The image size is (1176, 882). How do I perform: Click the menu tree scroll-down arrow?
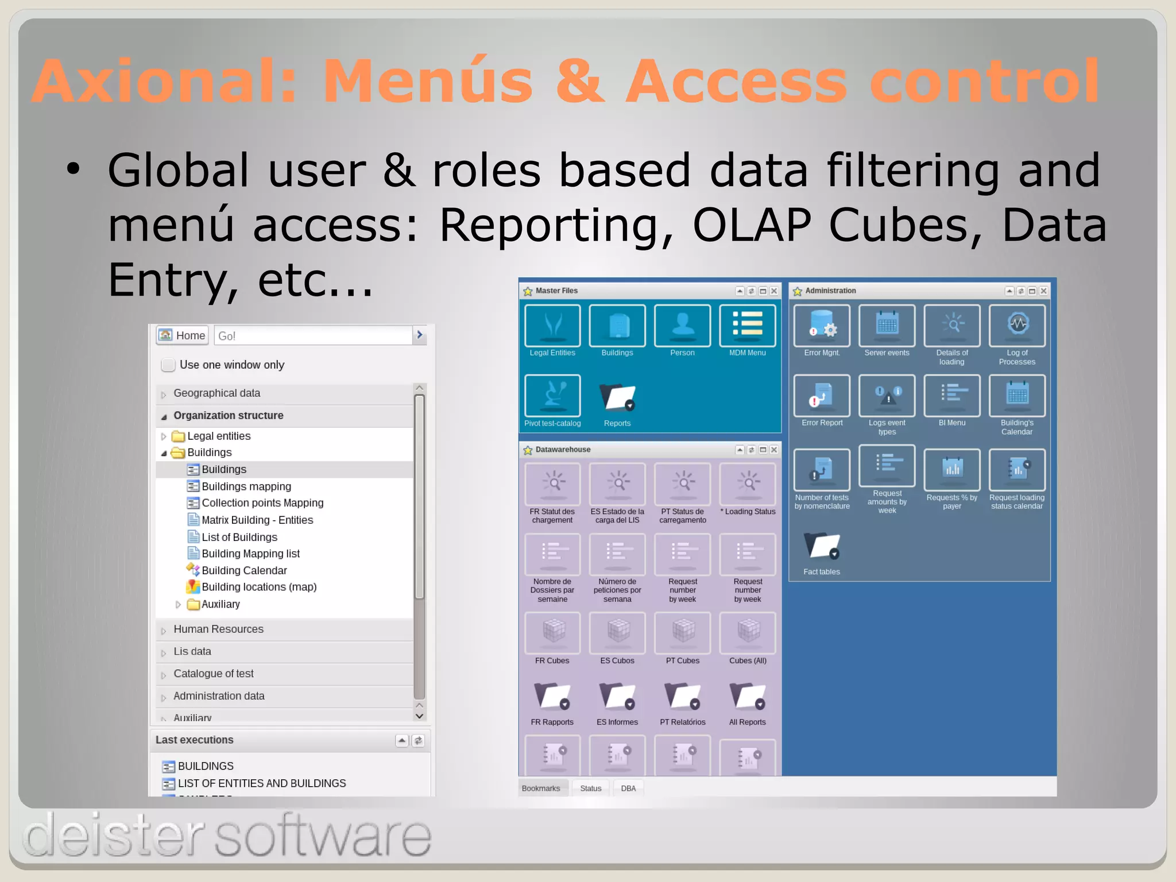[420, 716]
